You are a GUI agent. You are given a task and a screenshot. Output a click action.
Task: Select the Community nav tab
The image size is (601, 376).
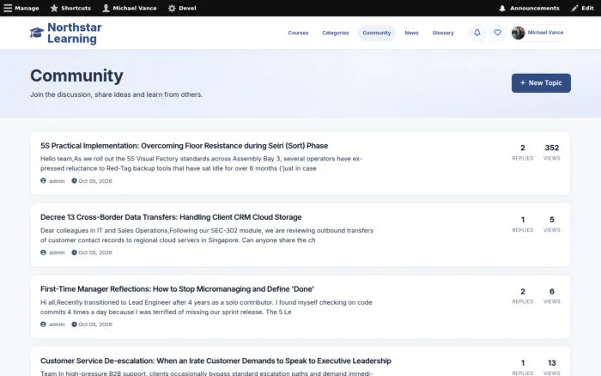[x=377, y=33]
